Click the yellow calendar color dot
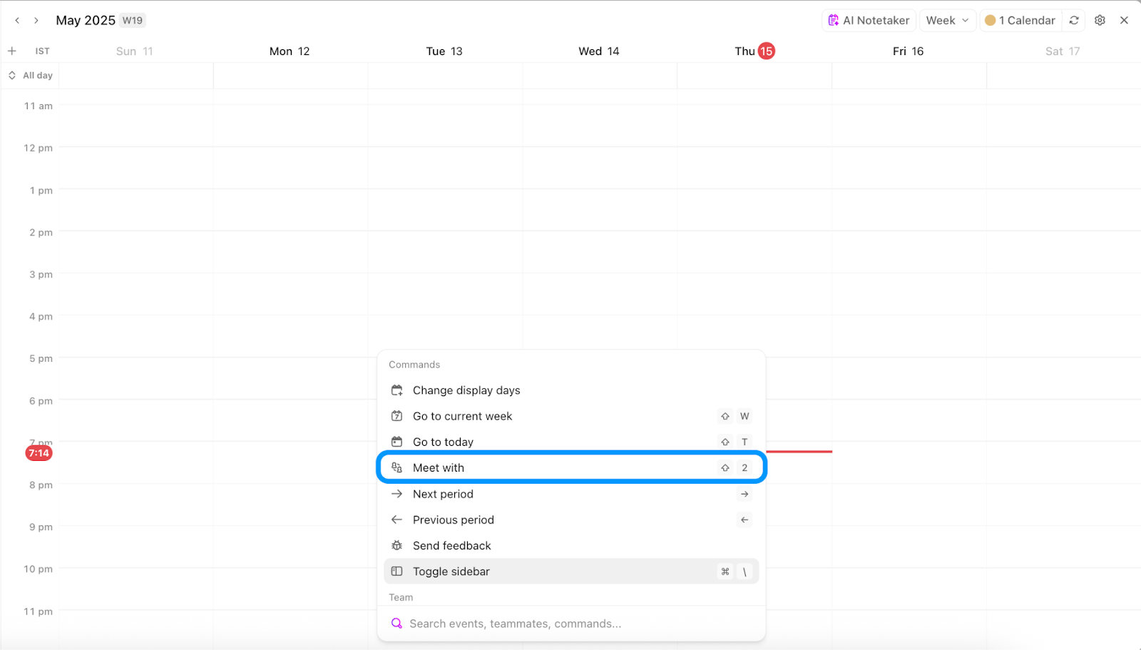1141x650 pixels. point(990,20)
